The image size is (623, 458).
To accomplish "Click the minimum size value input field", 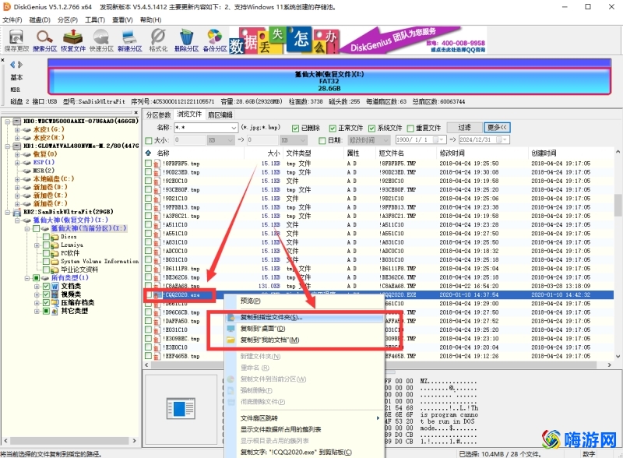I will [x=189, y=140].
